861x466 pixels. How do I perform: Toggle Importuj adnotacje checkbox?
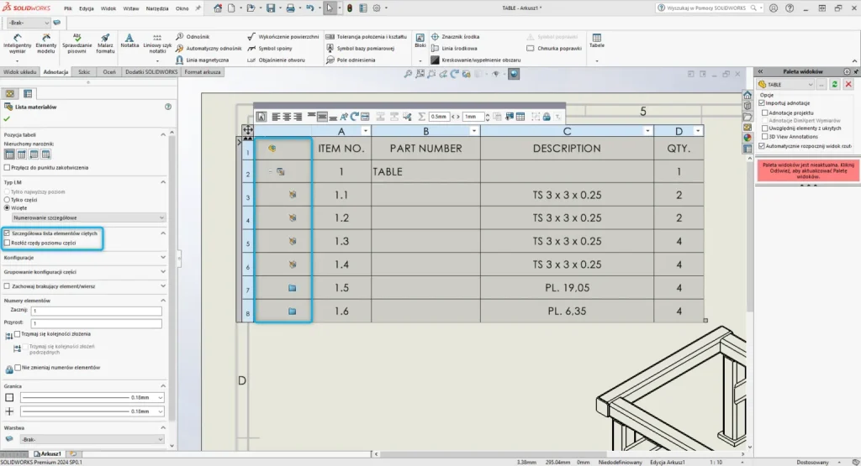click(x=762, y=103)
